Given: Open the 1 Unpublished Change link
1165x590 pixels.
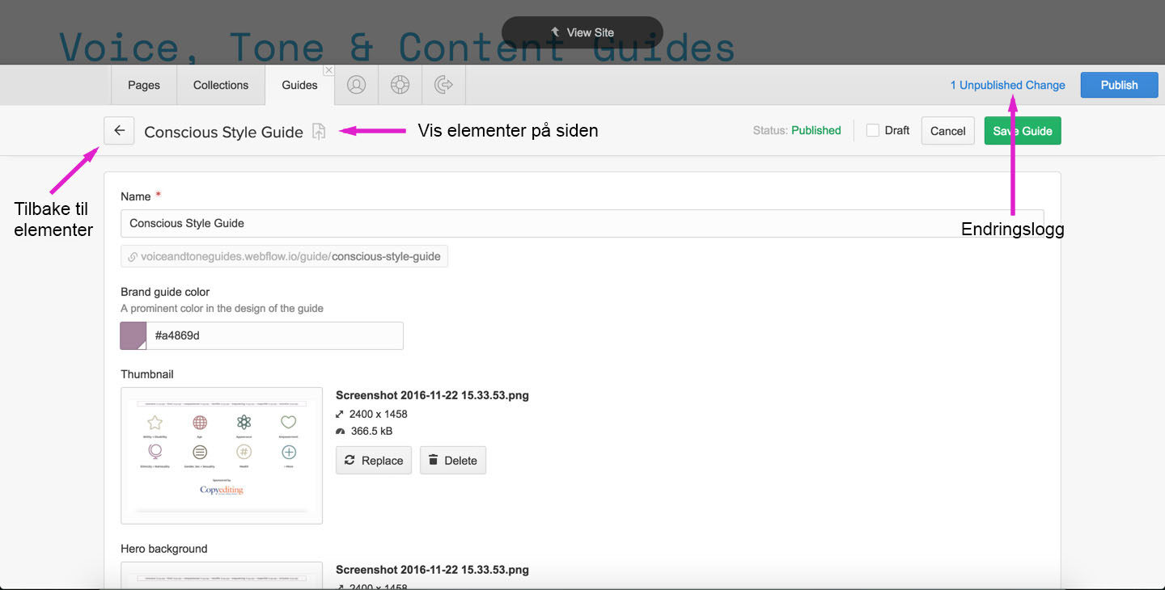Looking at the screenshot, I should pyautogui.click(x=1007, y=85).
